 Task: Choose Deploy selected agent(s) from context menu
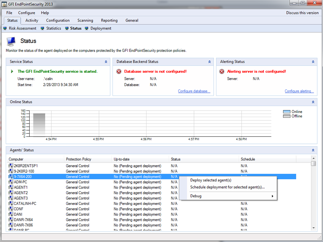click(211, 180)
